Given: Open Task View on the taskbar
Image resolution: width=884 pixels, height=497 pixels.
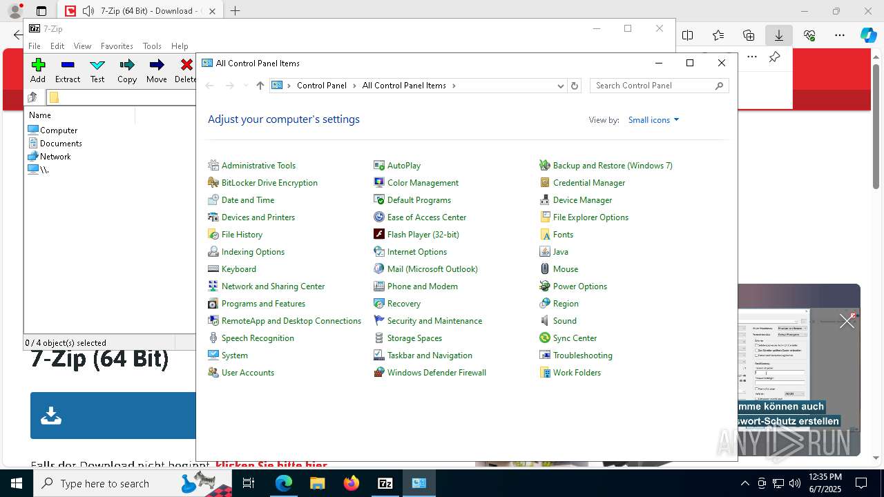Looking at the screenshot, I should (249, 483).
